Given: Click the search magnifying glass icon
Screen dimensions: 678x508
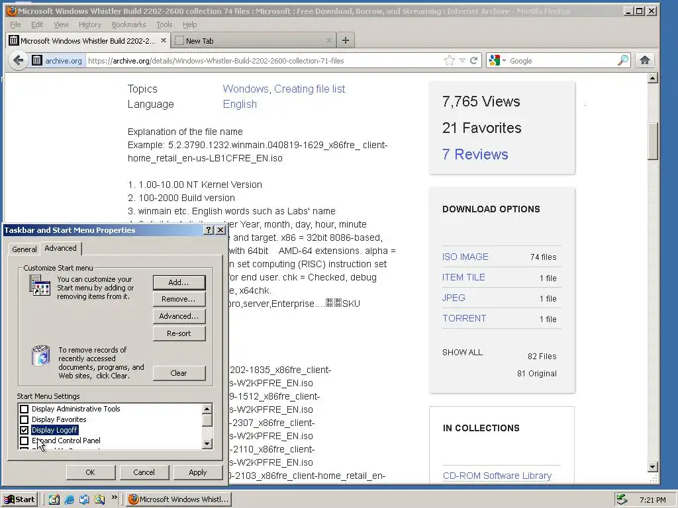Looking at the screenshot, I should click(x=622, y=60).
